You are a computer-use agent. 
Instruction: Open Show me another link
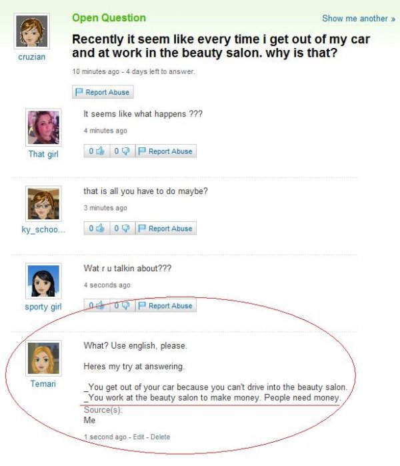[x=359, y=19]
